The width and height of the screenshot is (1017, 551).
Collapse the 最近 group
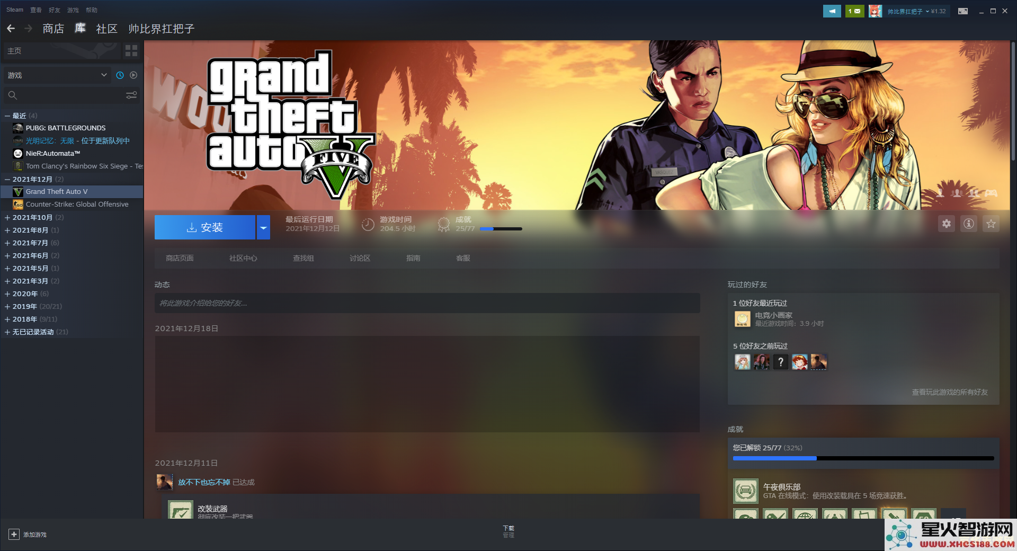coord(7,115)
